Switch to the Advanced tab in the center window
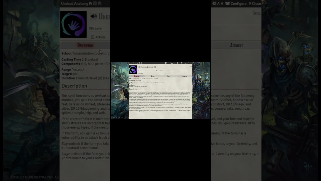The height and width of the screenshot is (181, 321). click(185, 76)
